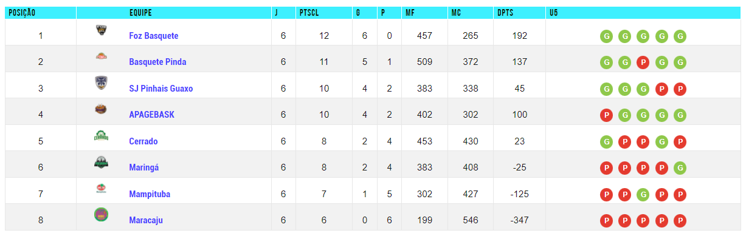Image resolution: width=746 pixels, height=236 pixels.
Task: Click the SJ Pinhais Guaxo team logo
Action: 102,83
